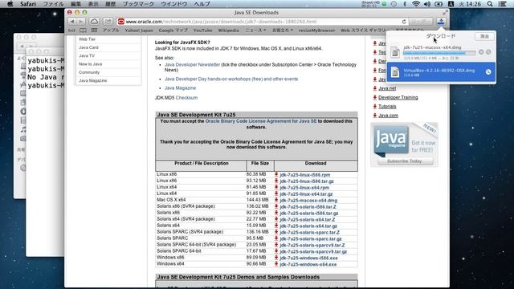Open Top Sites grid icon
This screenshot has width=514, height=289.
[94, 31]
